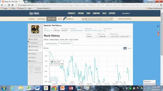Viewport: 163px width, 91px height.
Task: Open Excel from the Windows taskbar
Action: click(x=29, y=88)
